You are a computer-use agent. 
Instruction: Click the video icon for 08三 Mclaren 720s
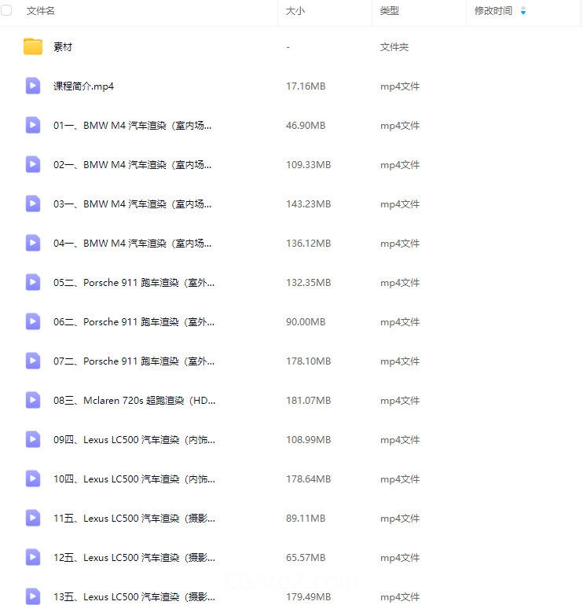tap(33, 400)
